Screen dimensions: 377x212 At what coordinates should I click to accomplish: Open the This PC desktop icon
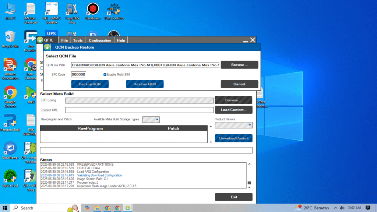10,11
